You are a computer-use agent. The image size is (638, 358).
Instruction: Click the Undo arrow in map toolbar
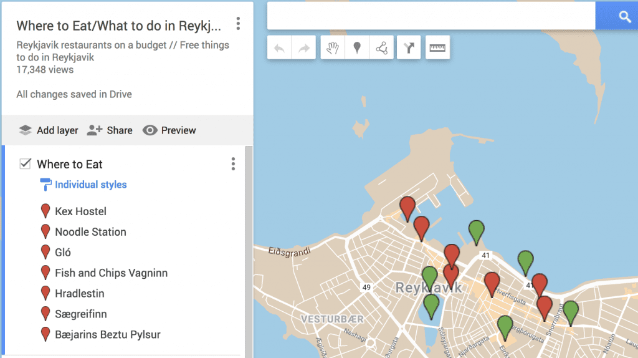click(280, 48)
